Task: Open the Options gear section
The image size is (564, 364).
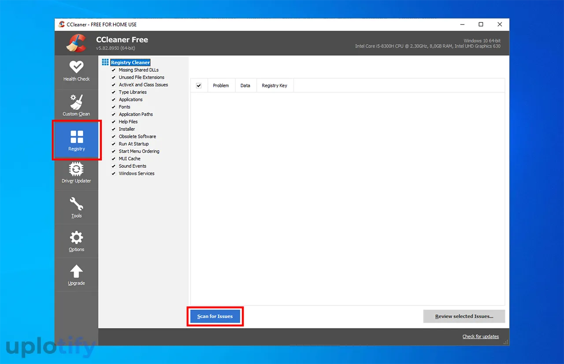Action: click(76, 241)
